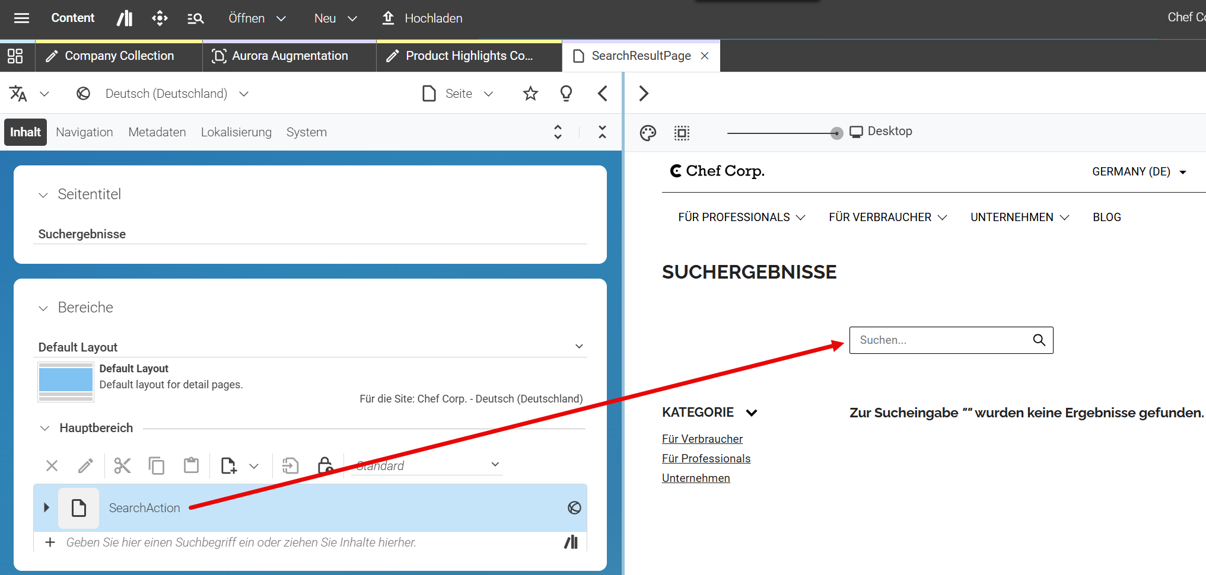This screenshot has height=575, width=1206.
Task: Adjust the Desktop preview size slider
Action: click(836, 133)
